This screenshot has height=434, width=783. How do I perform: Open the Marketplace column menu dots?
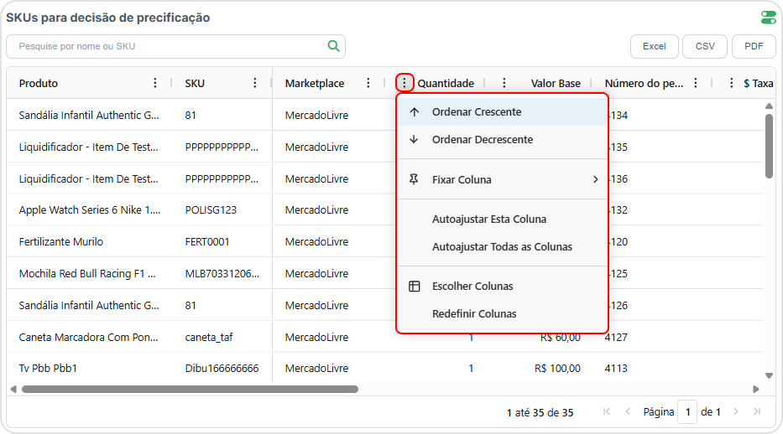(x=368, y=83)
